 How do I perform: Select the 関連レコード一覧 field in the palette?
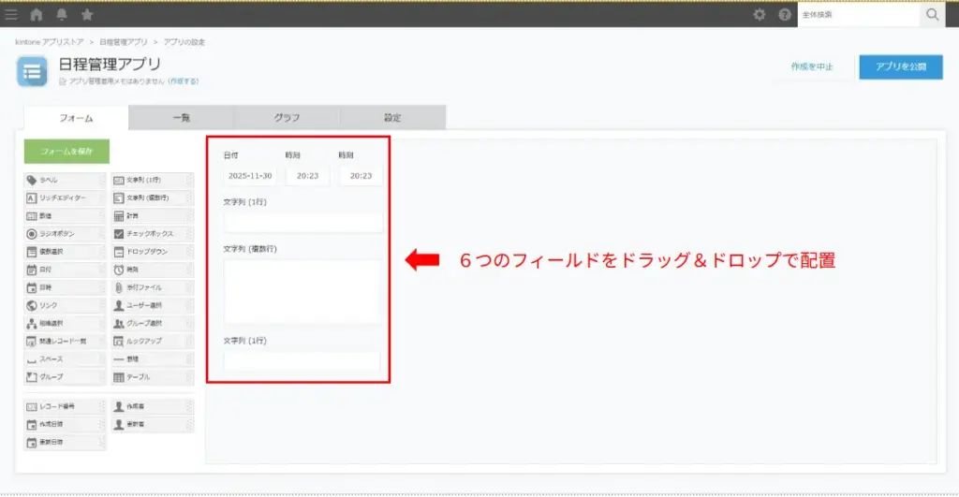click(65, 341)
